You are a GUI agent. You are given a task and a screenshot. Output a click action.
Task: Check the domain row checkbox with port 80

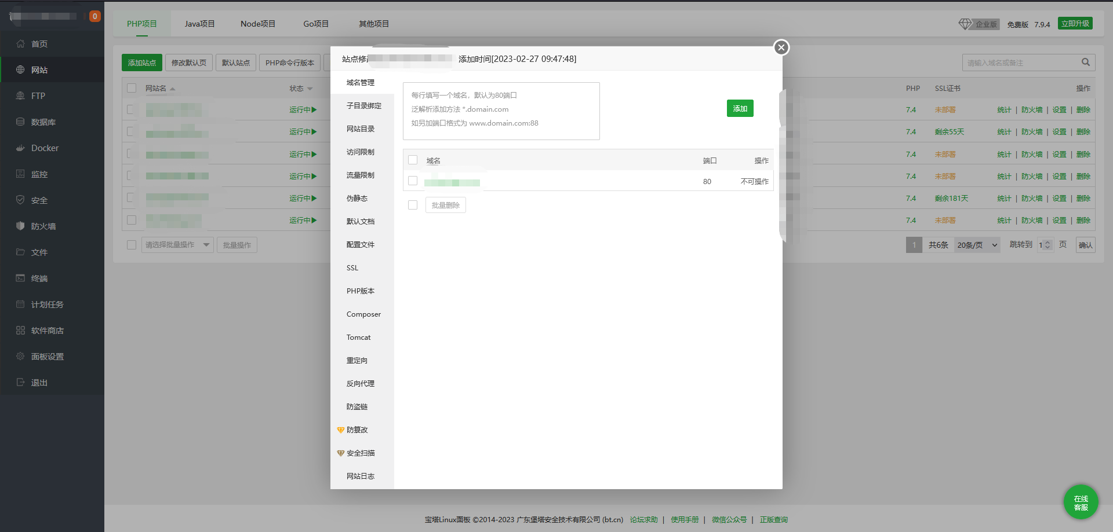(x=413, y=181)
